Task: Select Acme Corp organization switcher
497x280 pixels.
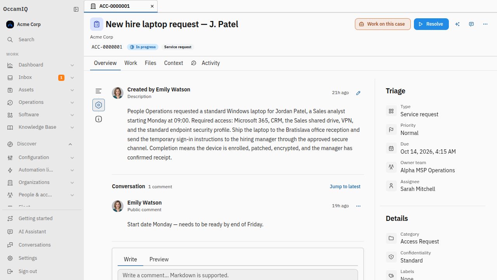Action: click(42, 24)
